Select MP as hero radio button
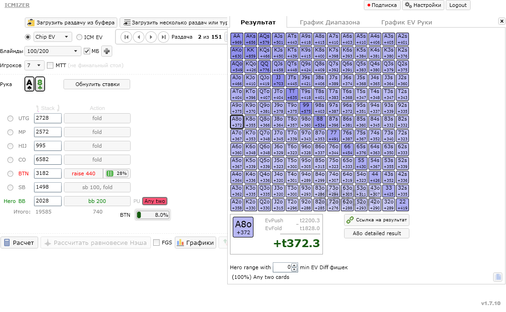Image resolution: width=506 pixels, height=312 pixels. 10,132
